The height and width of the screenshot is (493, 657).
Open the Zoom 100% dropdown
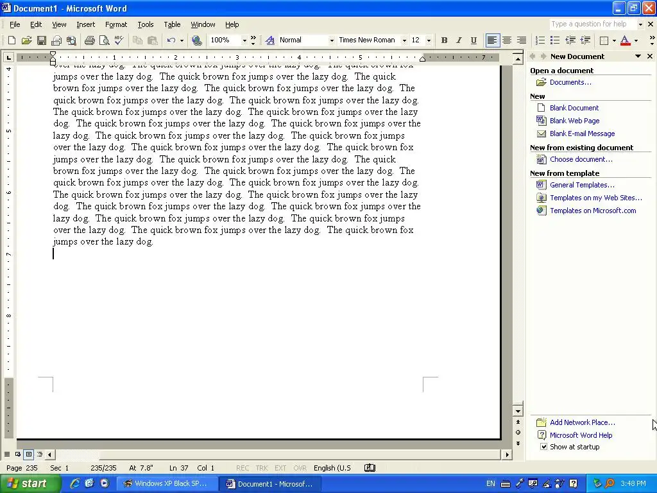tap(244, 40)
